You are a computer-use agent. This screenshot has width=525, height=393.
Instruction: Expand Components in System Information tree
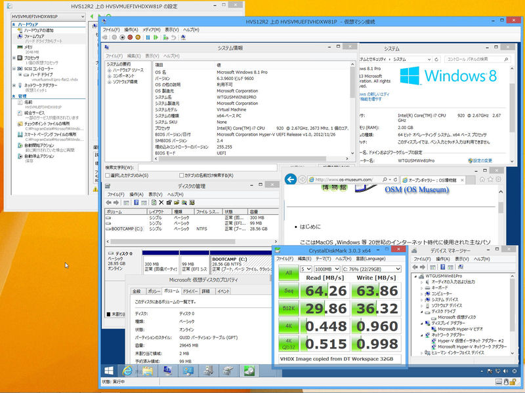coord(109,76)
